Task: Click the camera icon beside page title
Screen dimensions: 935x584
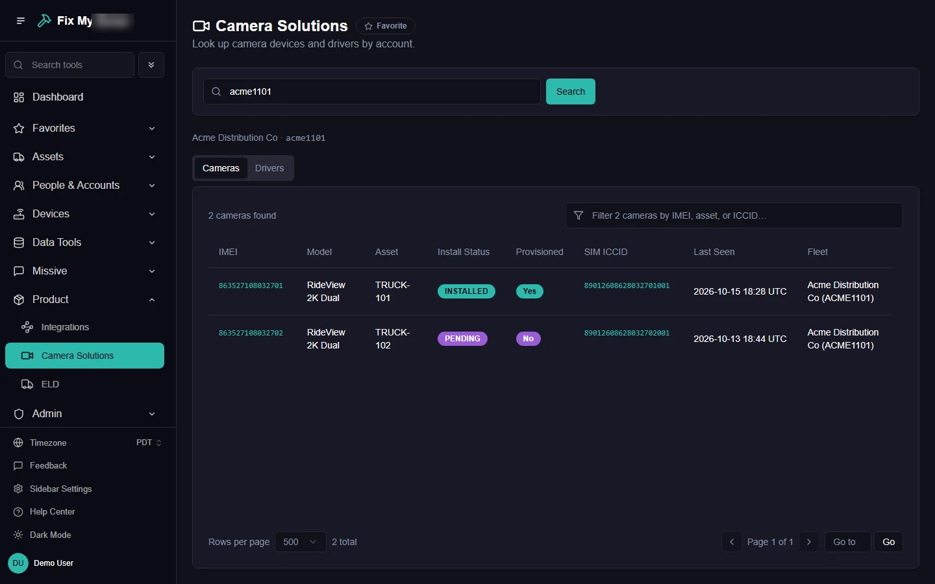Action: pos(201,26)
